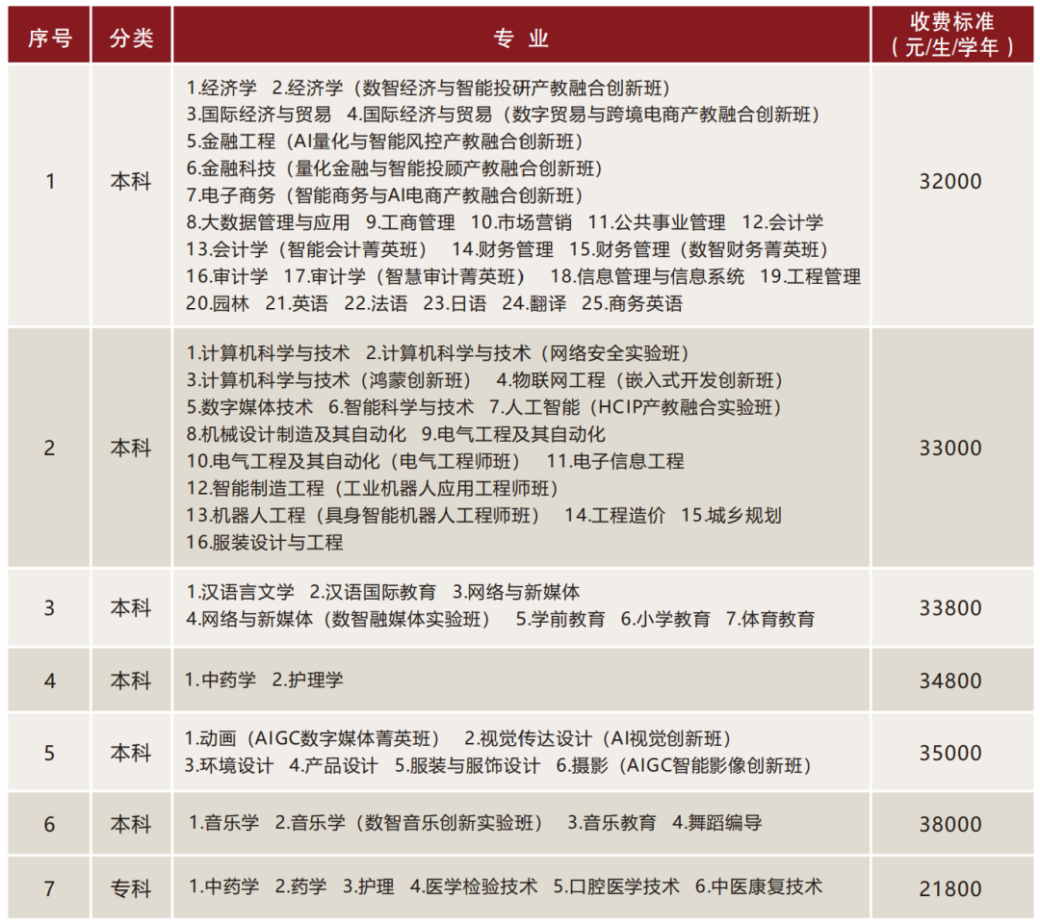This screenshot has width=1040, height=924.
Task: Select the fee value 21800
Action: (x=950, y=889)
